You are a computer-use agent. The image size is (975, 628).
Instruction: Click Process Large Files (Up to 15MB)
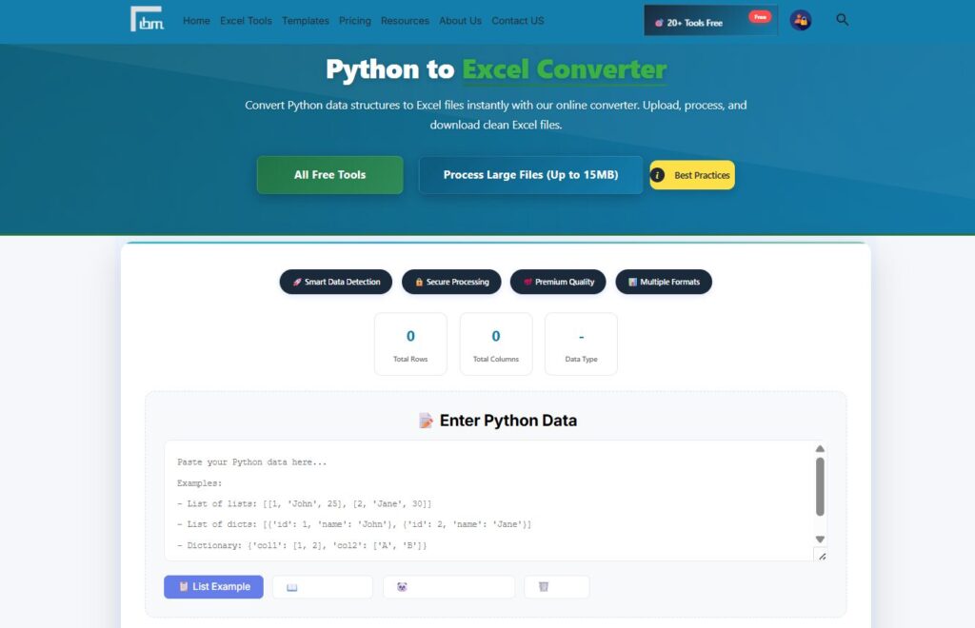[530, 175]
